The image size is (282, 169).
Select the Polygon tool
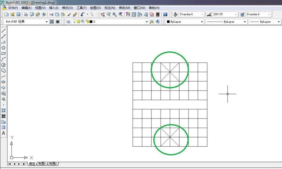click(4, 48)
